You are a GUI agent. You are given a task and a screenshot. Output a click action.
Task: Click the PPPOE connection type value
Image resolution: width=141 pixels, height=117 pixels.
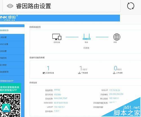[57, 90]
